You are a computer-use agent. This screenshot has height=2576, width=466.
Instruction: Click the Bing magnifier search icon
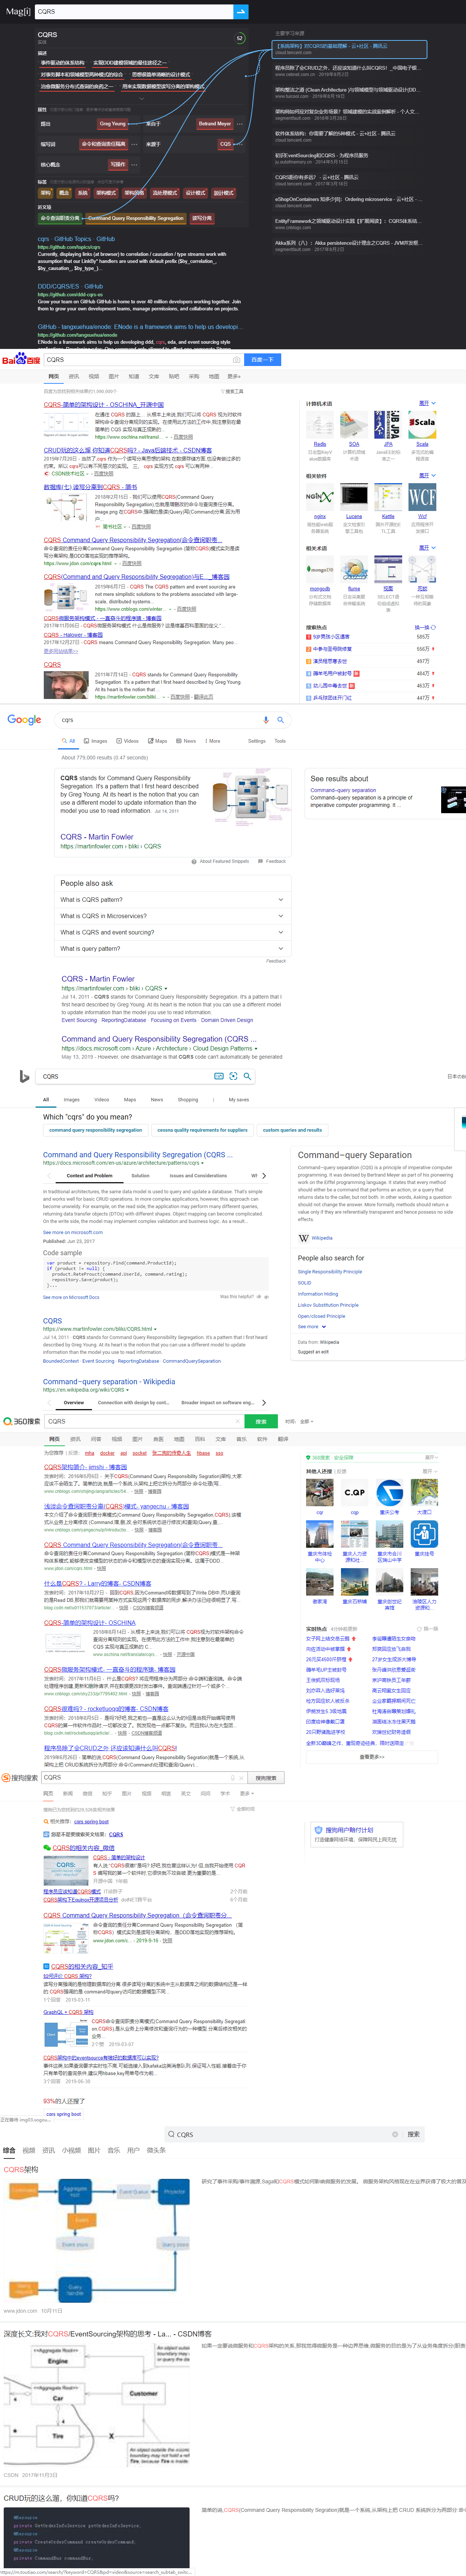pyautogui.click(x=247, y=1077)
